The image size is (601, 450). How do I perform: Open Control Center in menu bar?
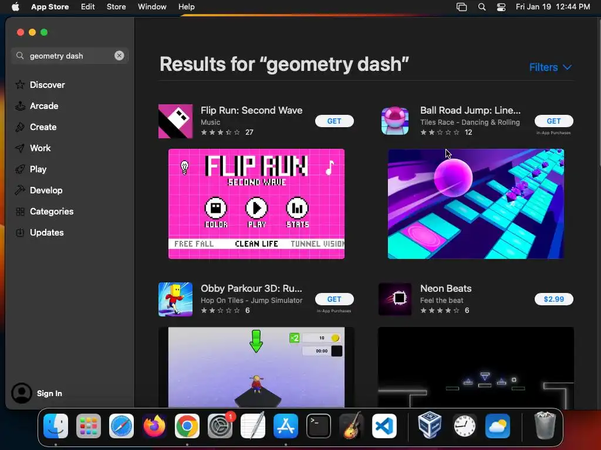pyautogui.click(x=501, y=7)
